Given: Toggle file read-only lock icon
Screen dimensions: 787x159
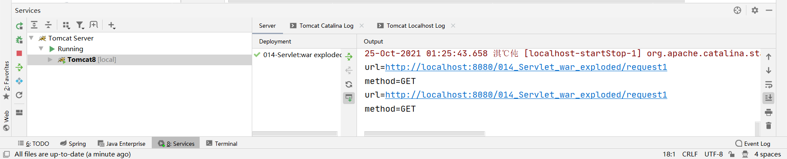Looking at the screenshot, I should click(x=731, y=154).
